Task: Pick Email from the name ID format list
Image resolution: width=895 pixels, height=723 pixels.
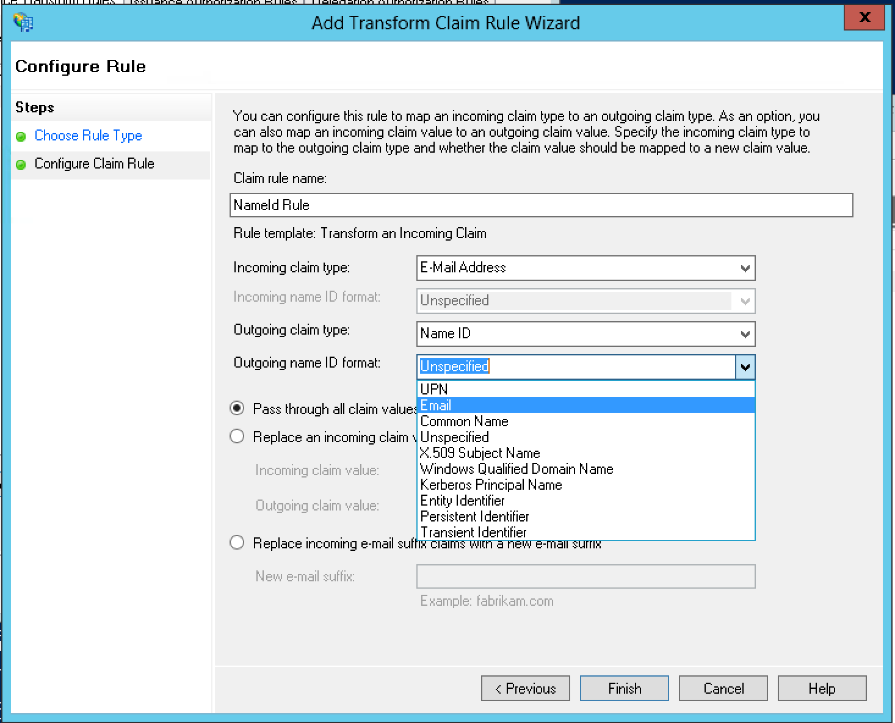Action: 436,405
